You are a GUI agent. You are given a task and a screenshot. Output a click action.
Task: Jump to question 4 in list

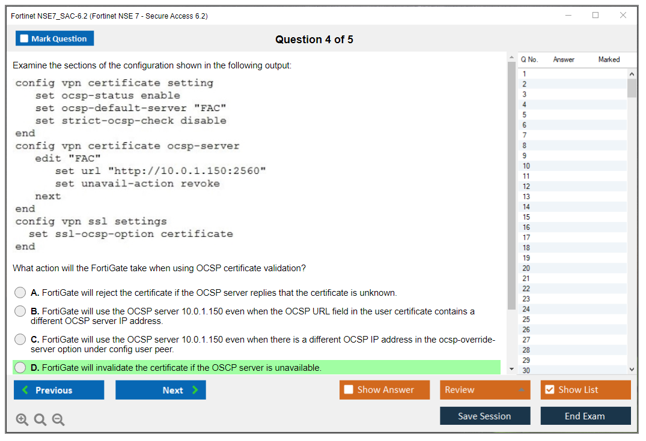click(x=525, y=104)
